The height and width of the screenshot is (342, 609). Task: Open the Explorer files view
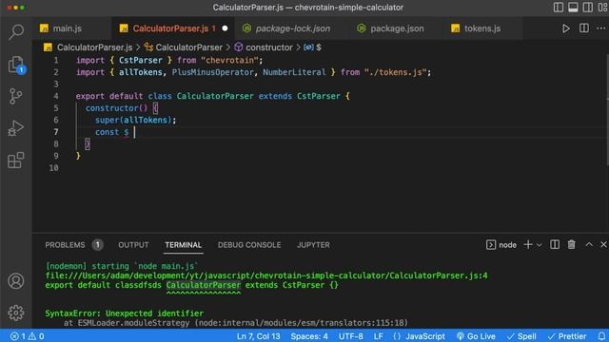pos(16,64)
